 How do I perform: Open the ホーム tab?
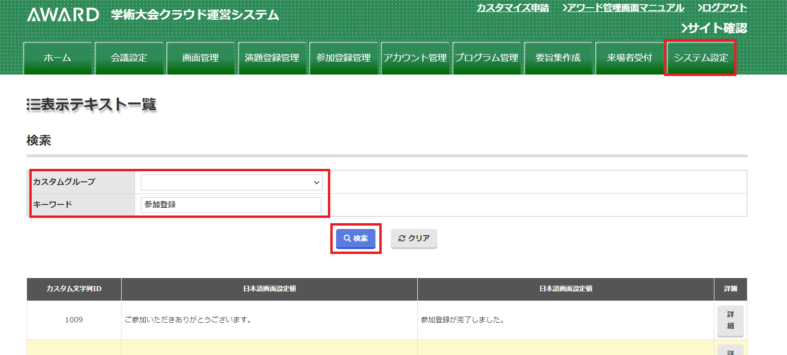click(57, 58)
